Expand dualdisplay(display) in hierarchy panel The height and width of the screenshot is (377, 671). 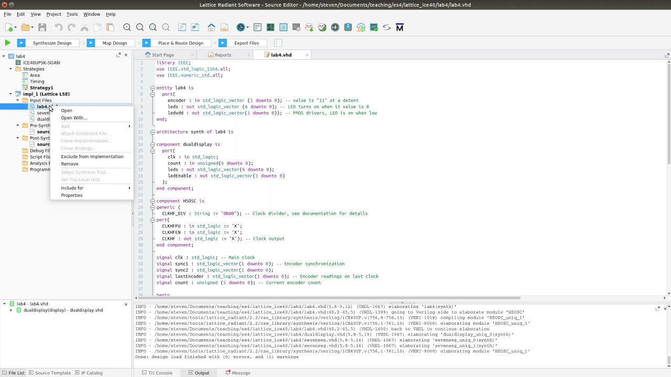point(11,310)
